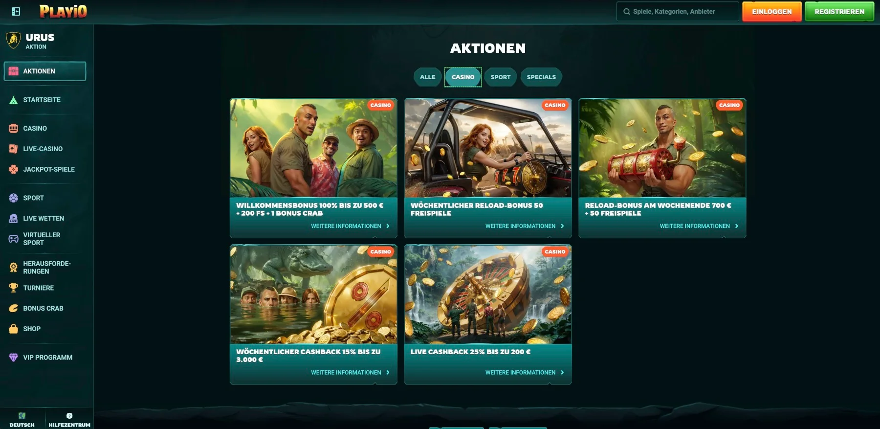The height and width of the screenshot is (429, 880).
Task: Open the slot-reel Wochenende bonus image
Action: point(662,148)
